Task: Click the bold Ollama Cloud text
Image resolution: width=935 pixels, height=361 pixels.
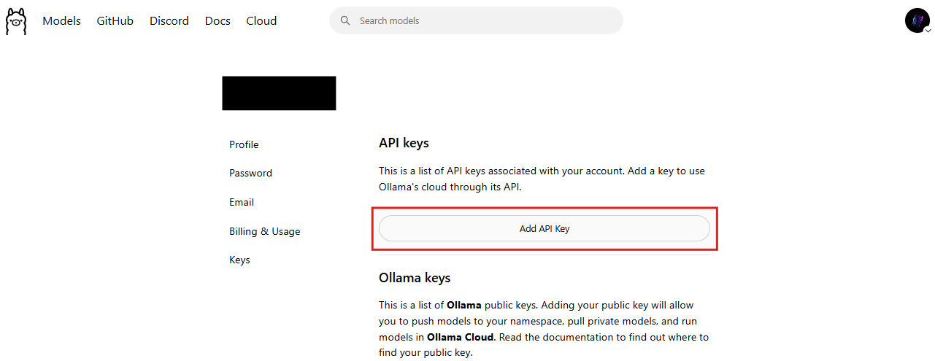Action: (461, 337)
